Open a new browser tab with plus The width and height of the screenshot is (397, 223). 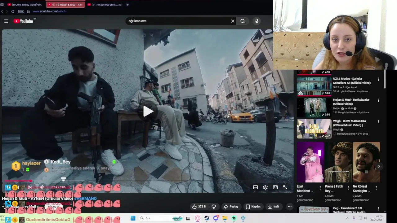coord(127,5)
